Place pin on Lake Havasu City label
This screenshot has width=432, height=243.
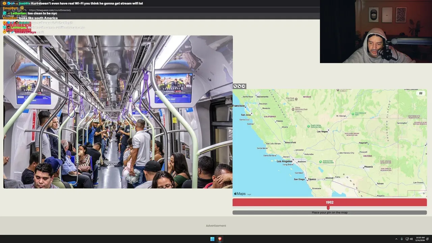tap(346, 153)
